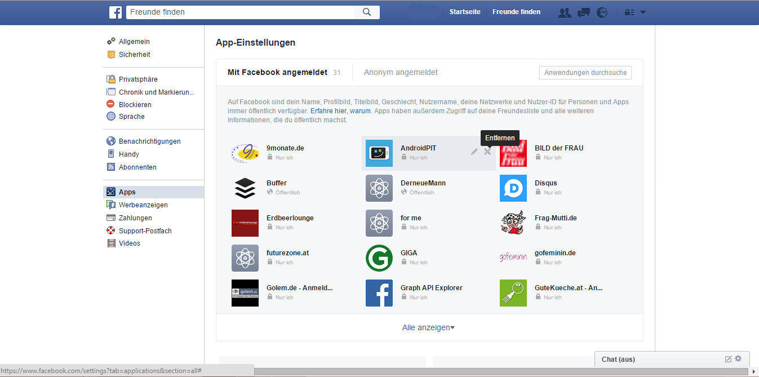Screen dimensions: 759x377
Task: Open the Erdbeerlounge app icon
Action: 245,223
